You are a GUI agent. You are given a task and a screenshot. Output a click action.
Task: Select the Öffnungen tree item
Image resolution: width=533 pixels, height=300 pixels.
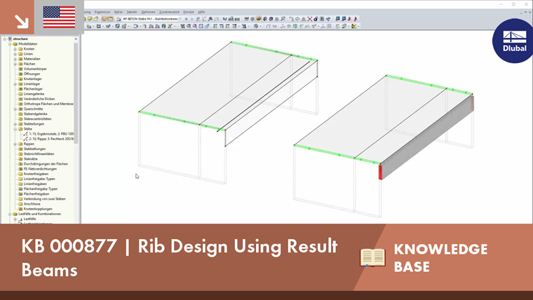32,74
